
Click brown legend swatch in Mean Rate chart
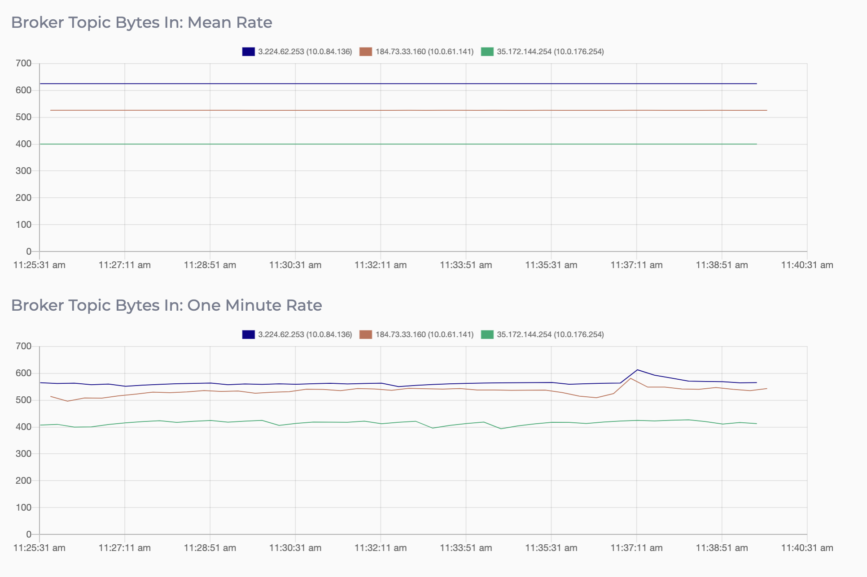click(366, 52)
